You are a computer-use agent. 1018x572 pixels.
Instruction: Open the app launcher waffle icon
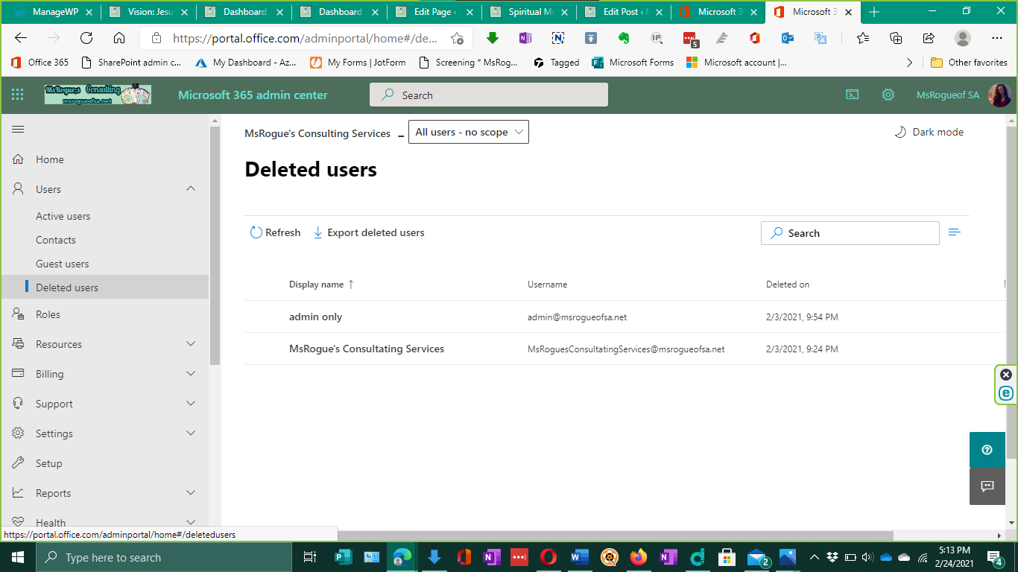[18, 95]
